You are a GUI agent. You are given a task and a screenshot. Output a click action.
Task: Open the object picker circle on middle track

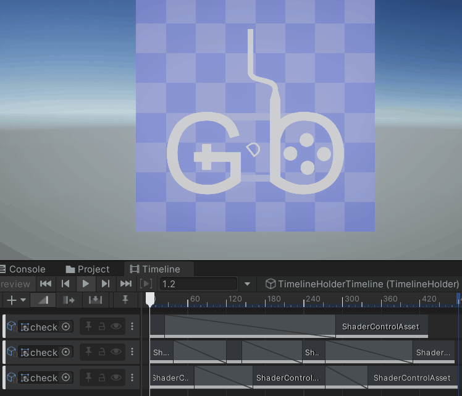66,352
